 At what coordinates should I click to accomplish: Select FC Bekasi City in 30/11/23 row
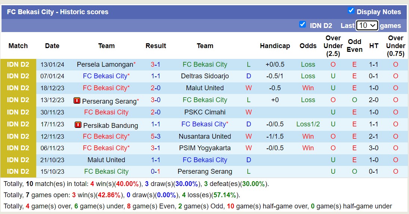(106, 112)
